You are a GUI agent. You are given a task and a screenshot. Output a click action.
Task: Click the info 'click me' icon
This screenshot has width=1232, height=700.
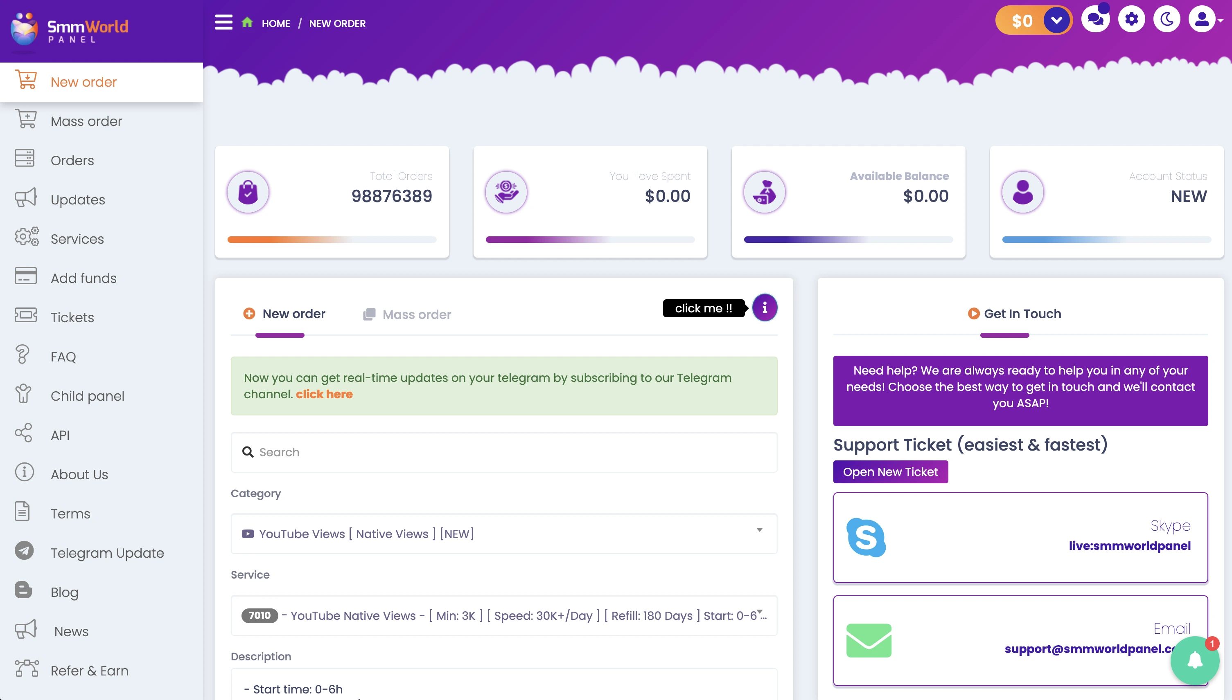(765, 307)
